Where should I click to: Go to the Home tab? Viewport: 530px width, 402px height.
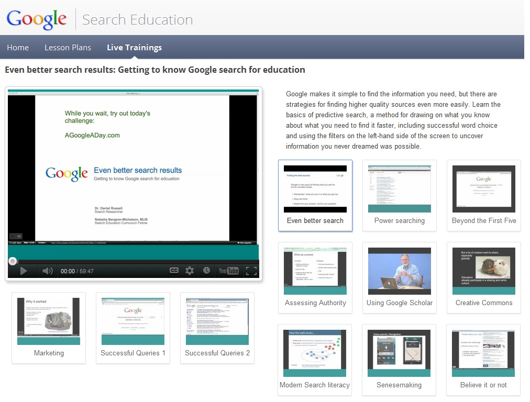(18, 48)
